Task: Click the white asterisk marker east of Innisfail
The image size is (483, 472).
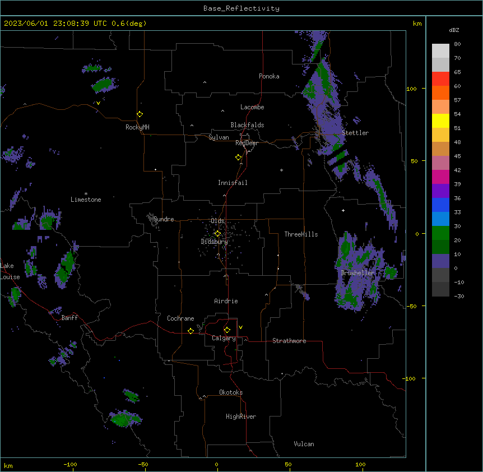Action: pos(281,170)
